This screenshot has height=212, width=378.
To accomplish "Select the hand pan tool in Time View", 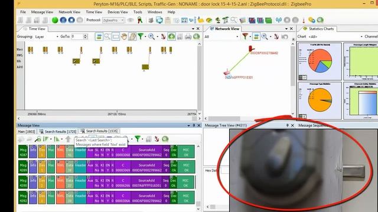I will click(124, 37).
